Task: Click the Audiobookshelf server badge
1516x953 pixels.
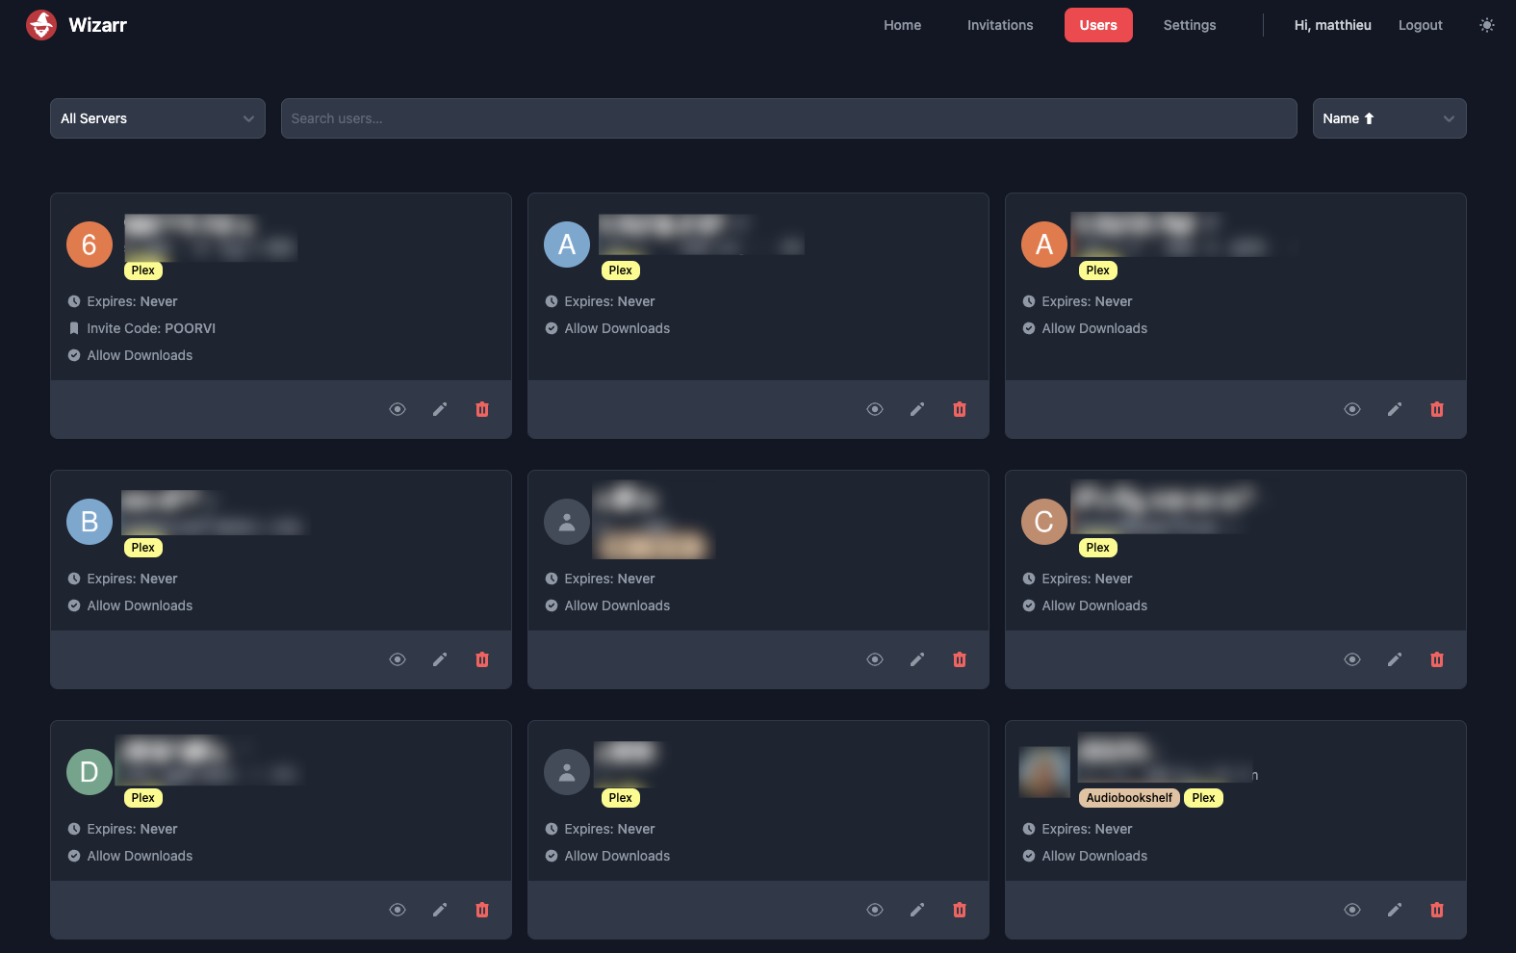Action: coord(1129,798)
